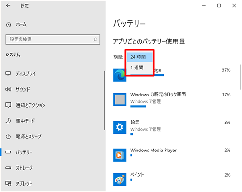Click the sidebar vertical scrollbar
Image resolution: width=242 pixels, height=192 pixels.
[105, 100]
